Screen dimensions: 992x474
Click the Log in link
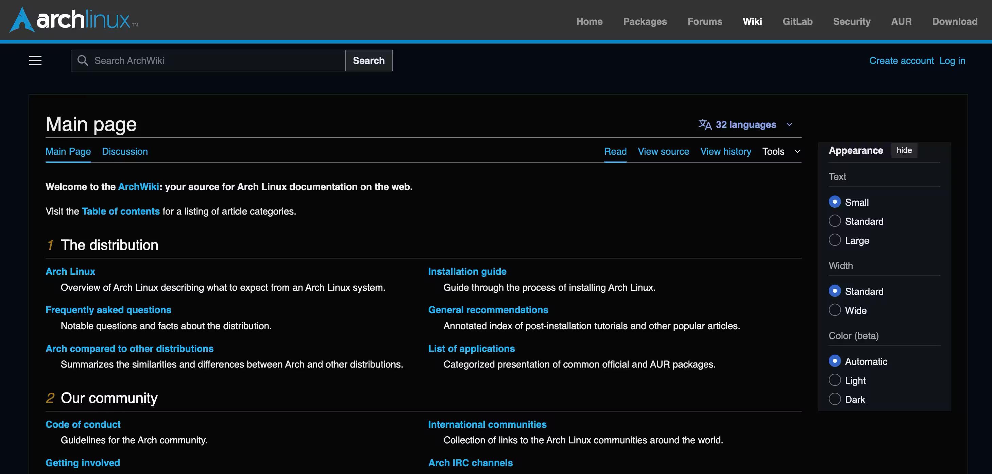pos(952,61)
